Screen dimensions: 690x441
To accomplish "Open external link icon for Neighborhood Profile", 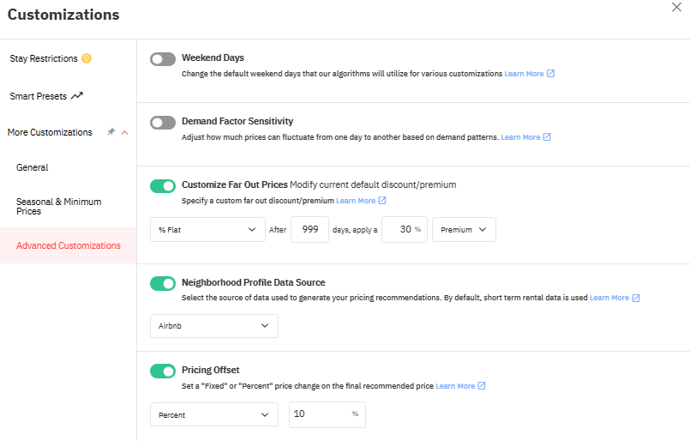I will click(636, 298).
